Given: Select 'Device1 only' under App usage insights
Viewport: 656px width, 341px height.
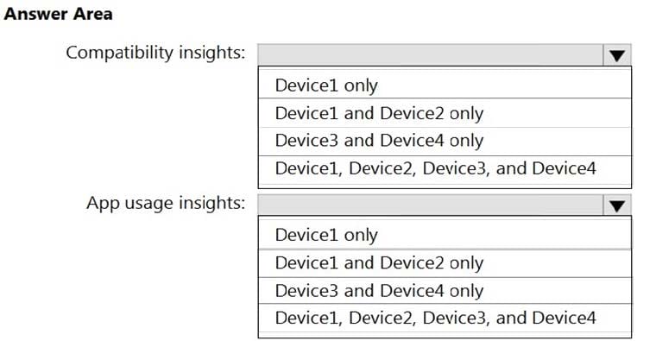Looking at the screenshot, I should tap(445, 234).
